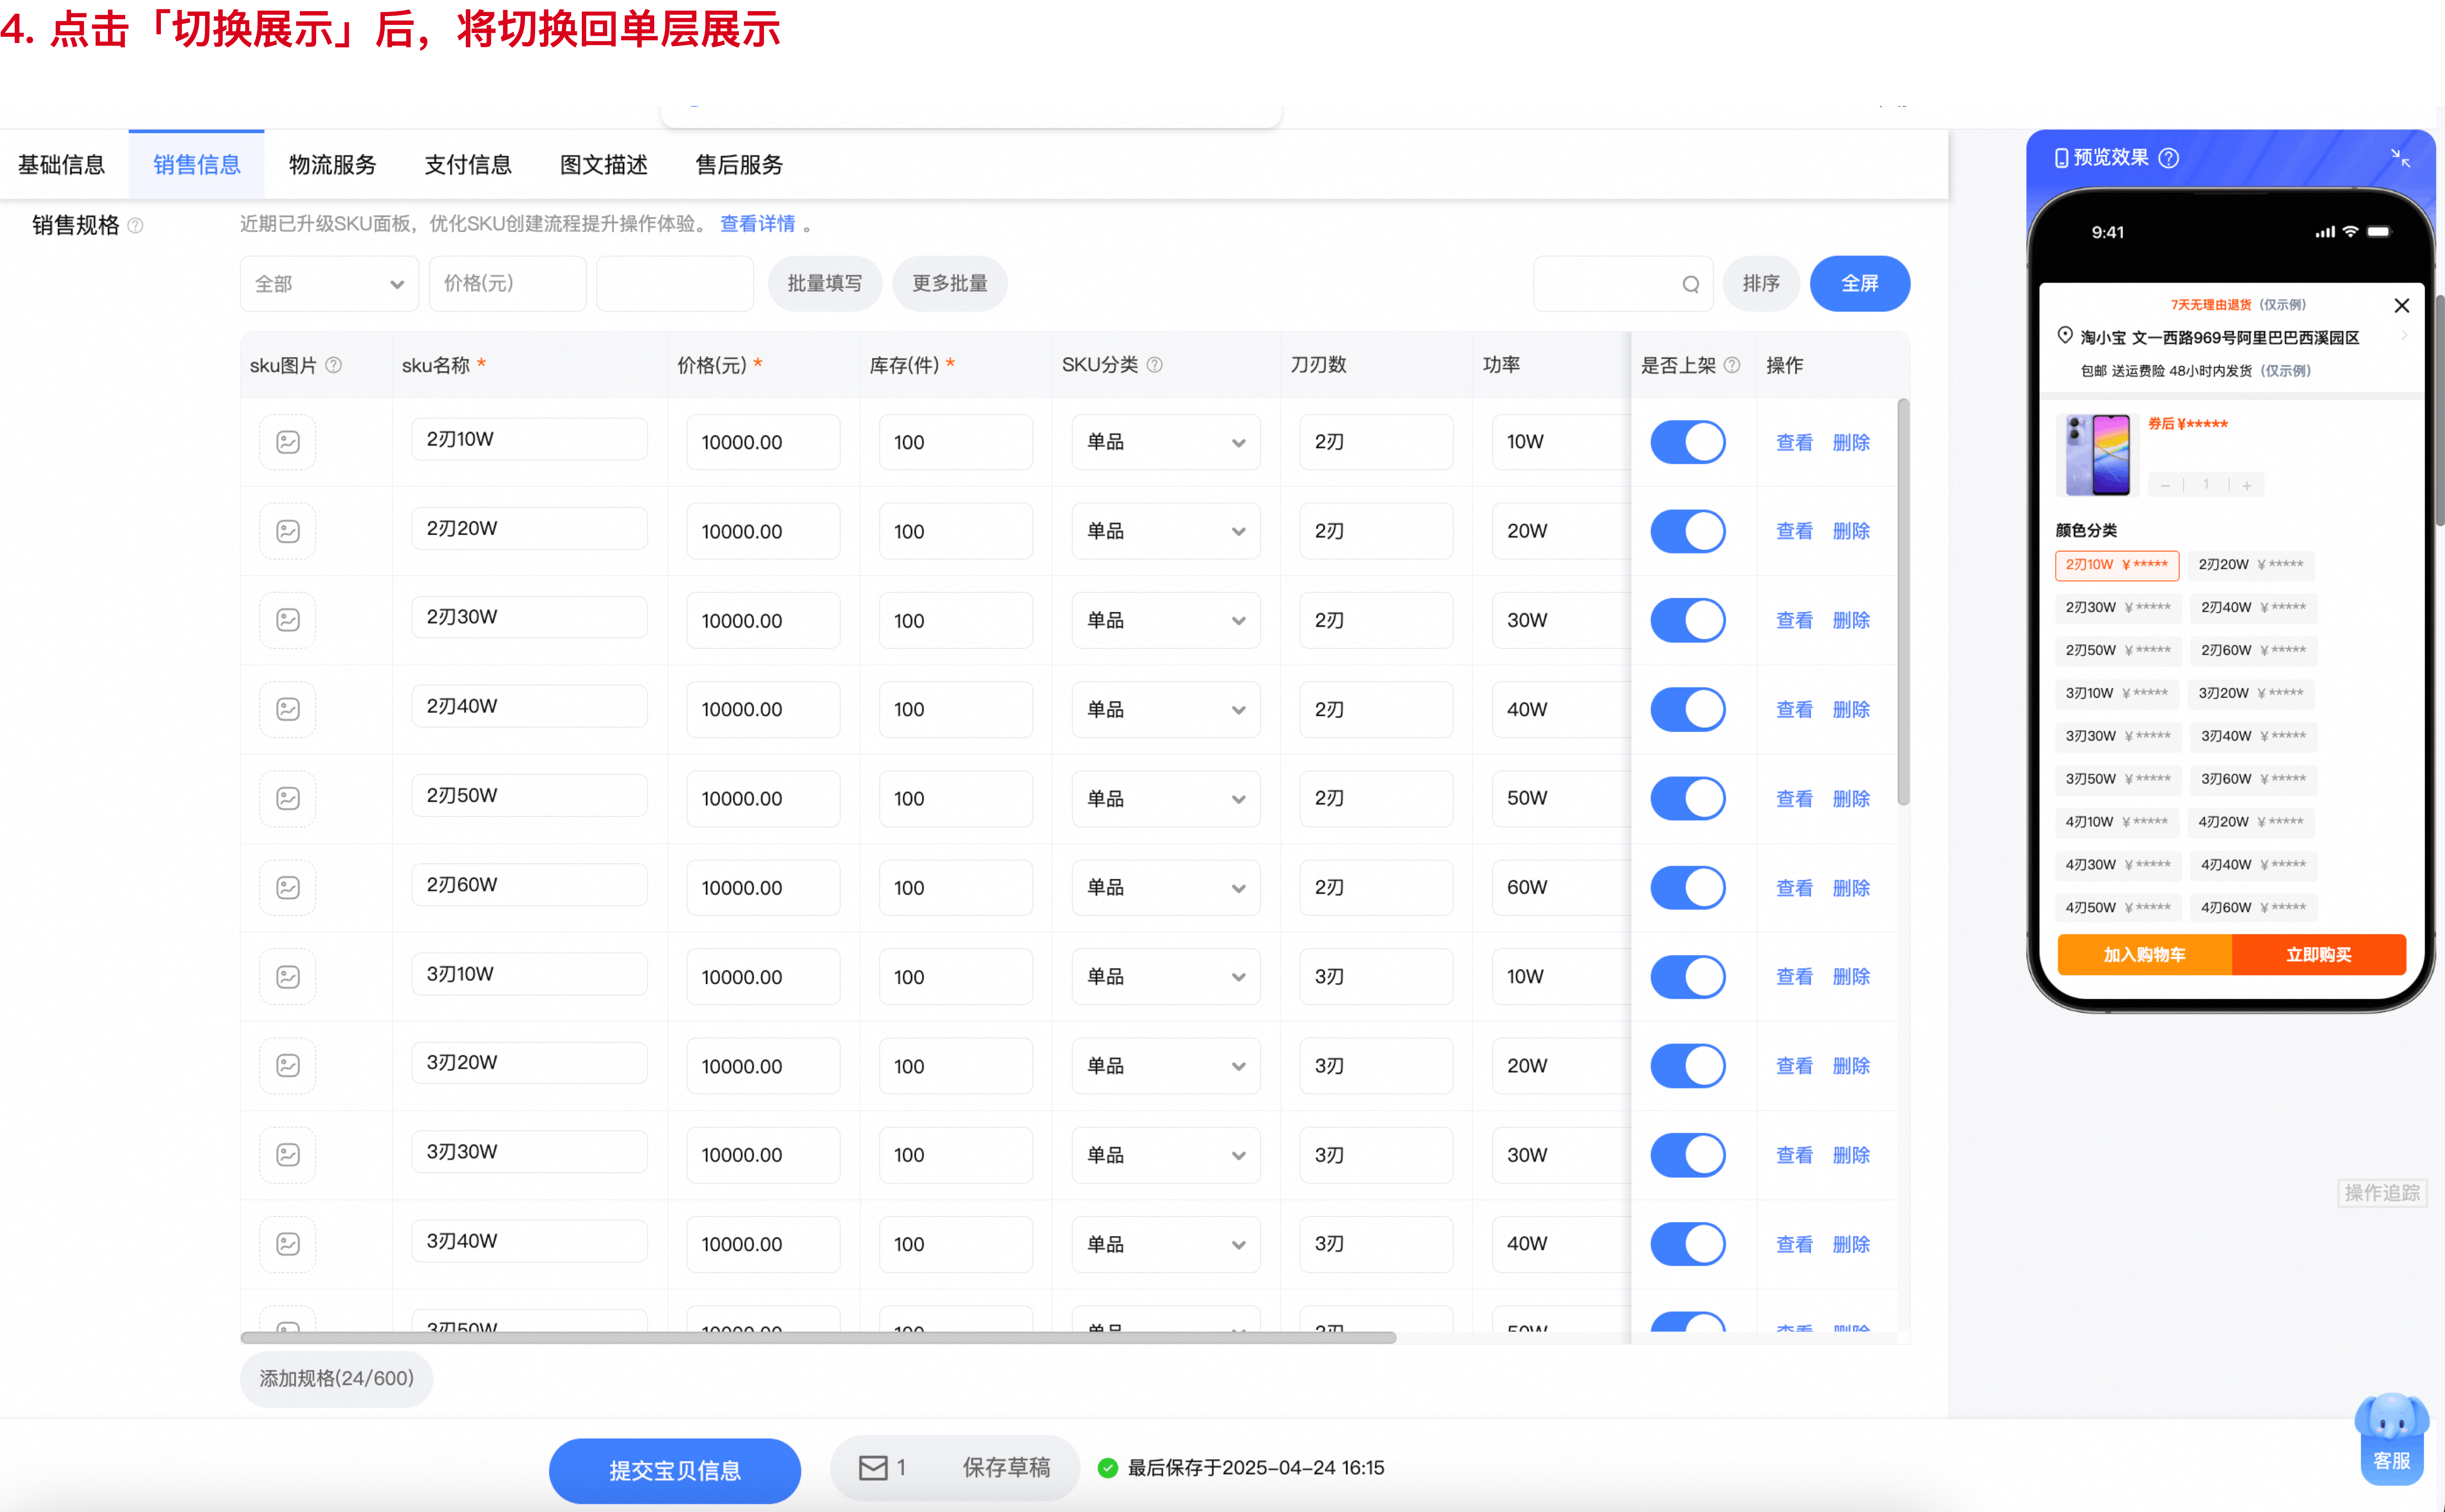
Task: Click the search magnifier icon in filter box
Action: [x=1690, y=284]
